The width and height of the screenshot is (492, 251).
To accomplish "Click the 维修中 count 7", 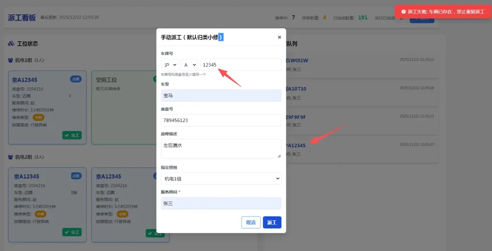I will point(294,18).
